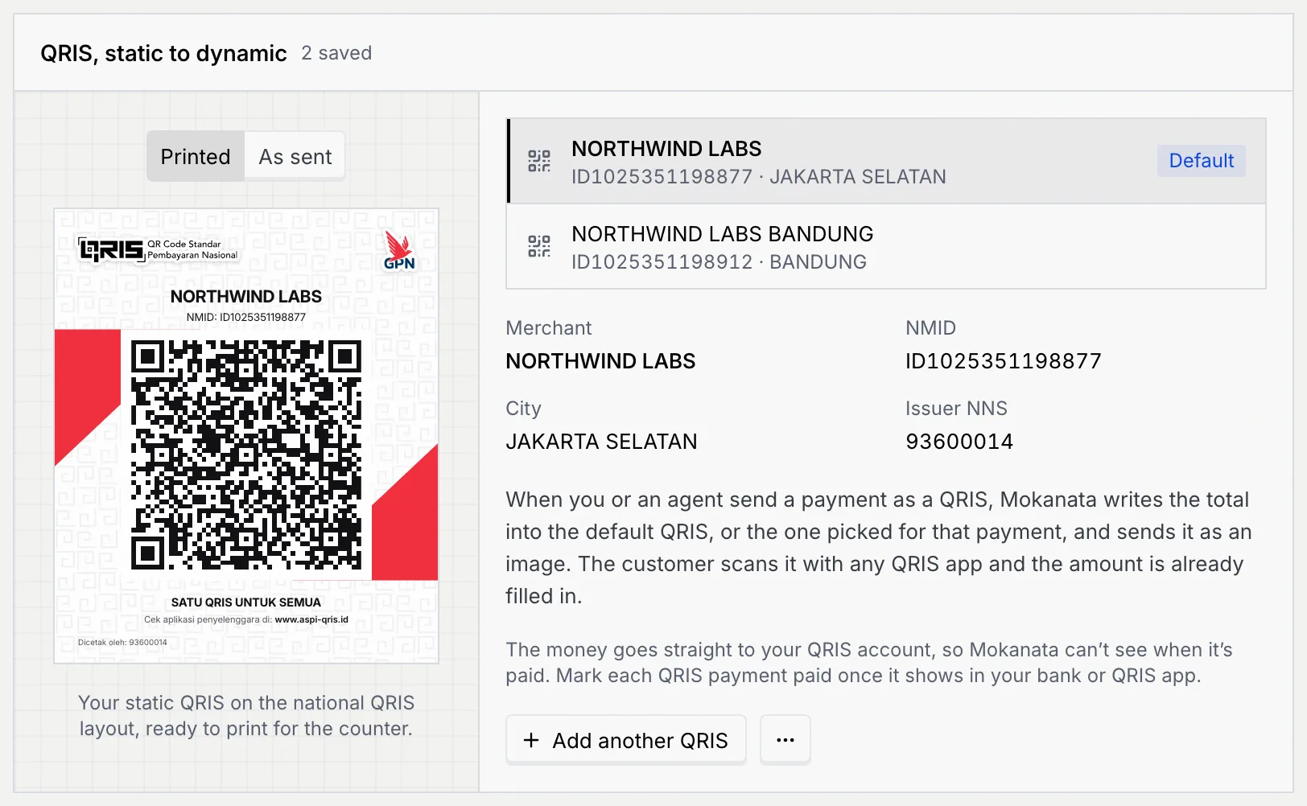Click the Issuer NNS label

tap(956, 409)
